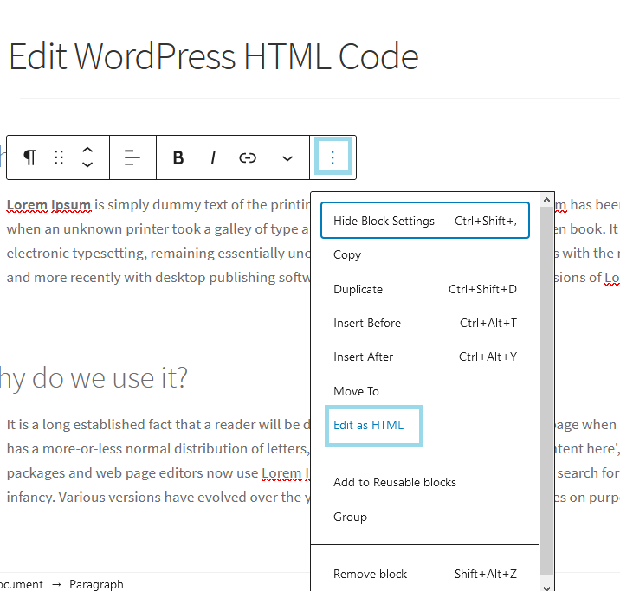Viewport: 620px width, 591px height.
Task: Insert a link with the link icon
Action: 248,158
